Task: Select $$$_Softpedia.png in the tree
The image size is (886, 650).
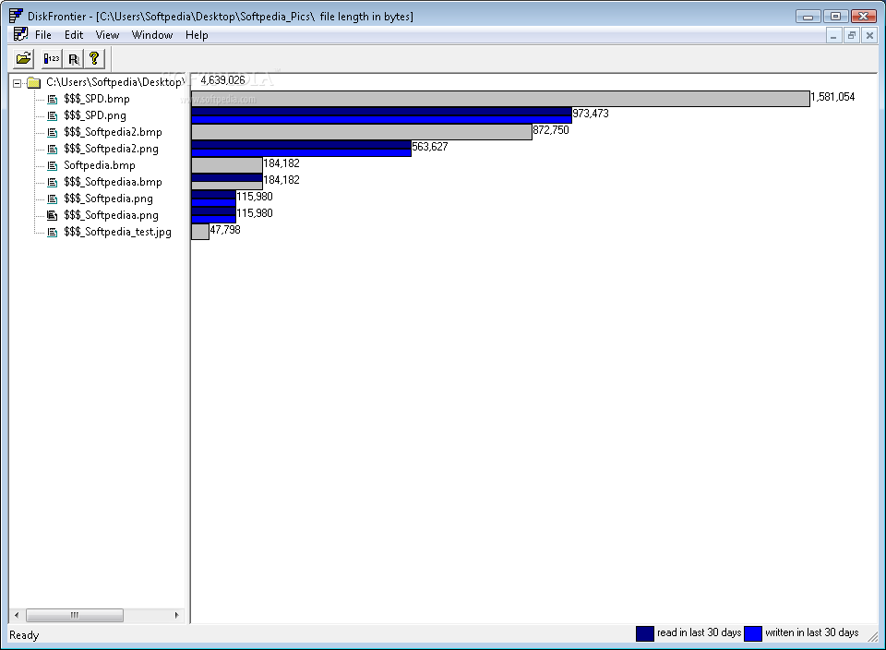Action: (109, 199)
